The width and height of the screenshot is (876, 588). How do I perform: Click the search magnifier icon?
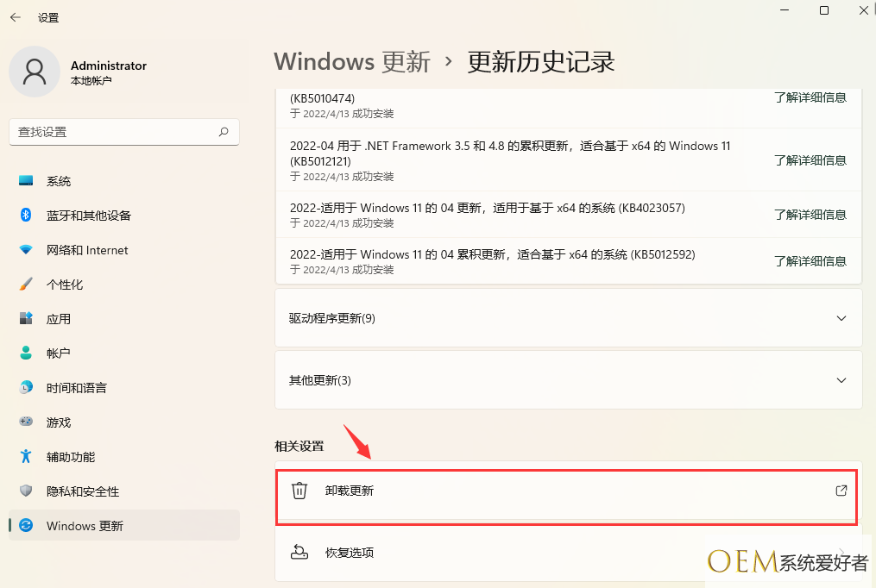[224, 132]
